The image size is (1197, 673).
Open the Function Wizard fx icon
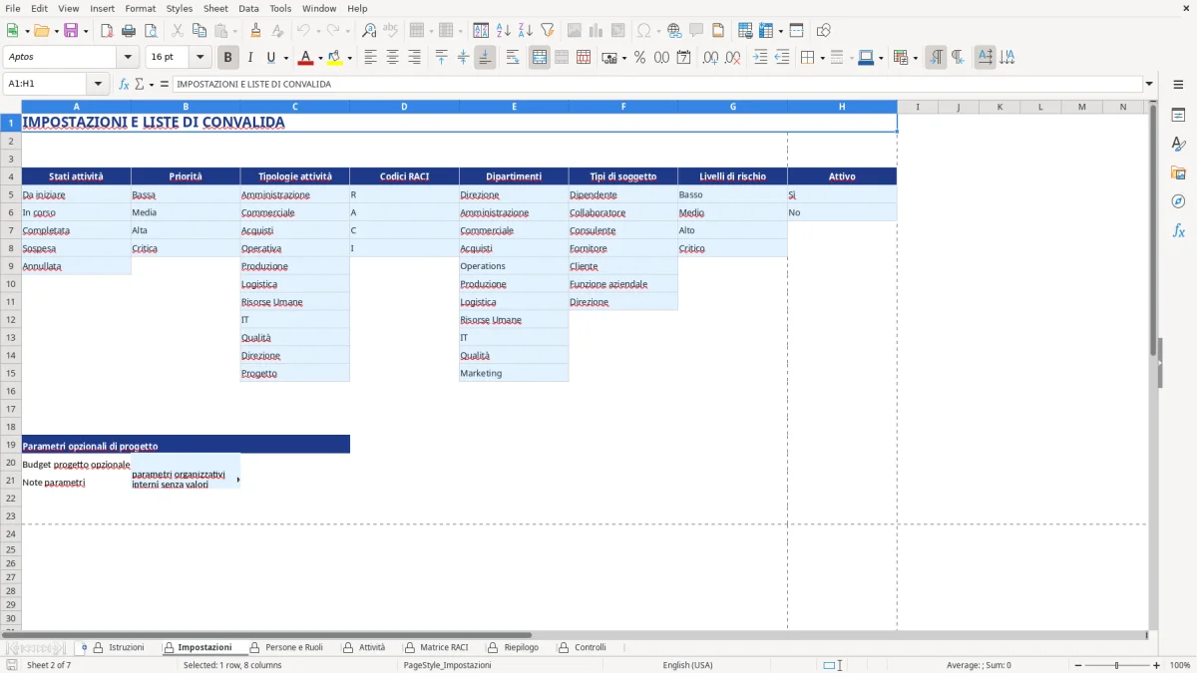(124, 84)
